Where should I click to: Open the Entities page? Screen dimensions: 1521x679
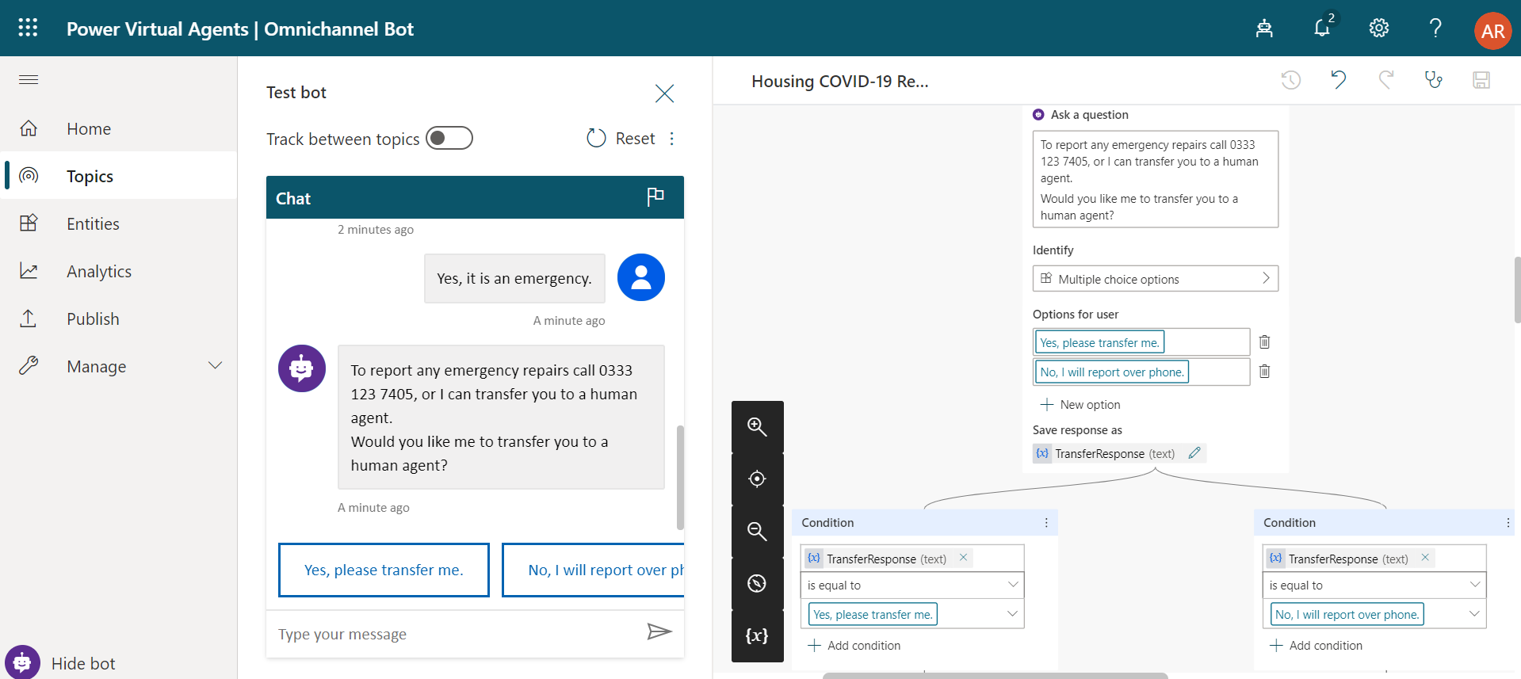[93, 224]
